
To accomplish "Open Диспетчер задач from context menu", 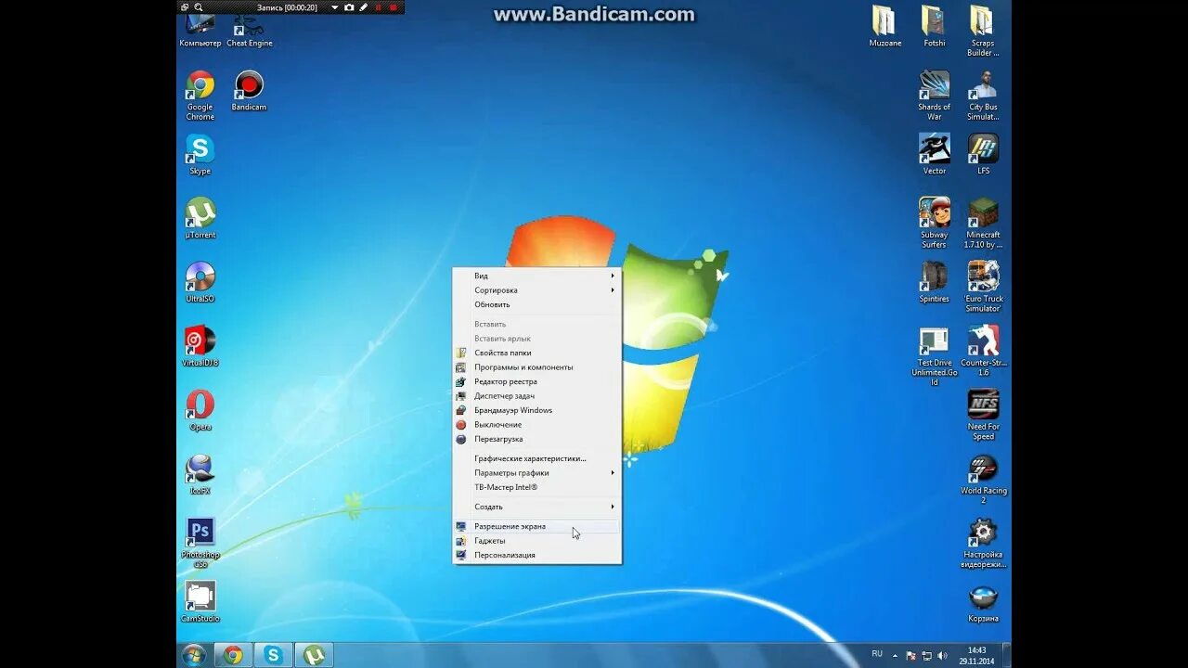I will tap(536, 396).
